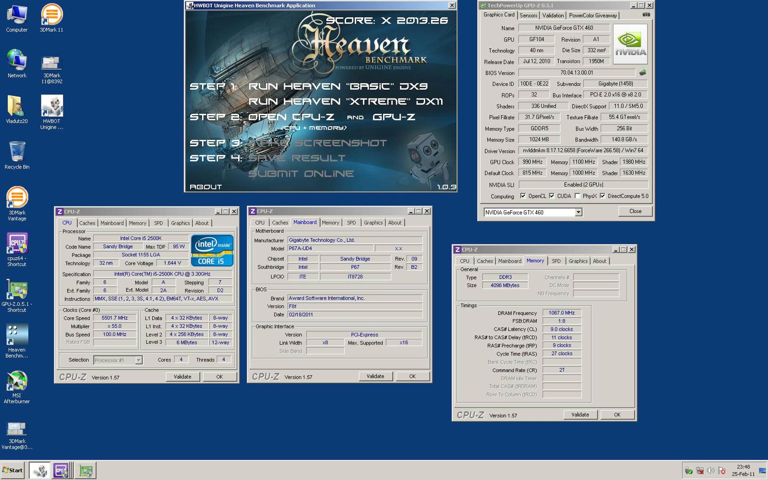Click Validate in the CPU-Z Mainboard window
Viewport: 768px width, 480px height.
click(375, 376)
